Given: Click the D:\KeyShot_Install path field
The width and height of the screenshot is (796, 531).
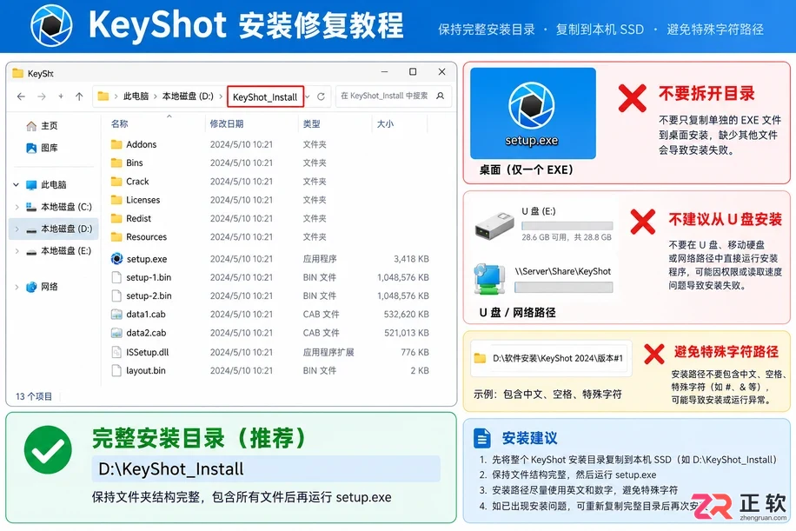Looking at the screenshot, I should tap(266, 469).
